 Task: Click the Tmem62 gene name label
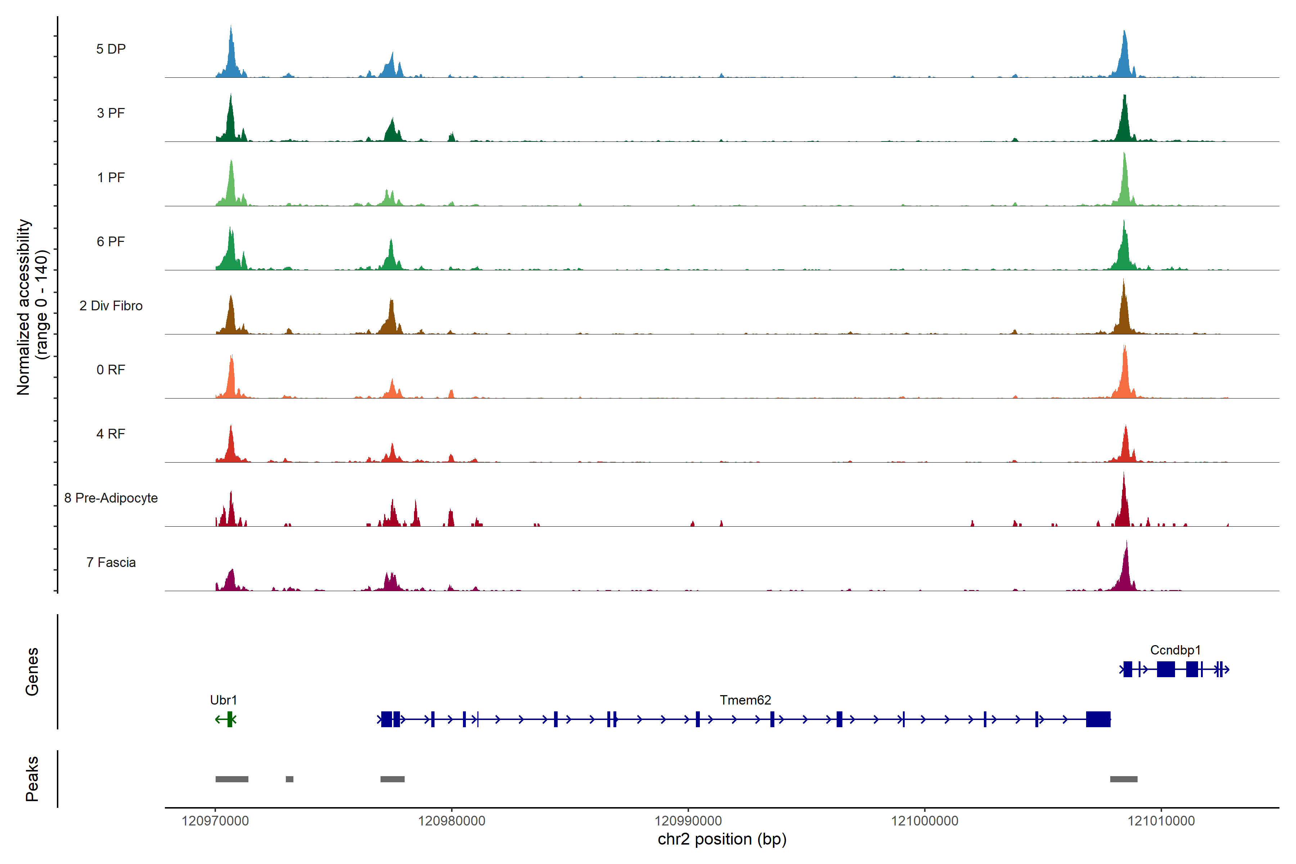point(745,700)
